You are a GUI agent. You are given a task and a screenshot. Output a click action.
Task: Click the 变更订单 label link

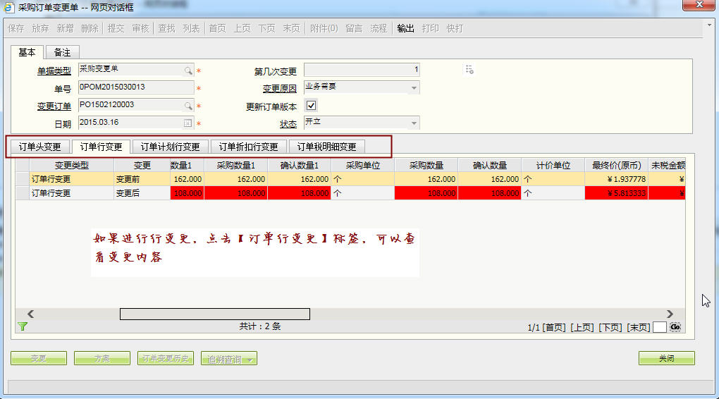(54, 106)
